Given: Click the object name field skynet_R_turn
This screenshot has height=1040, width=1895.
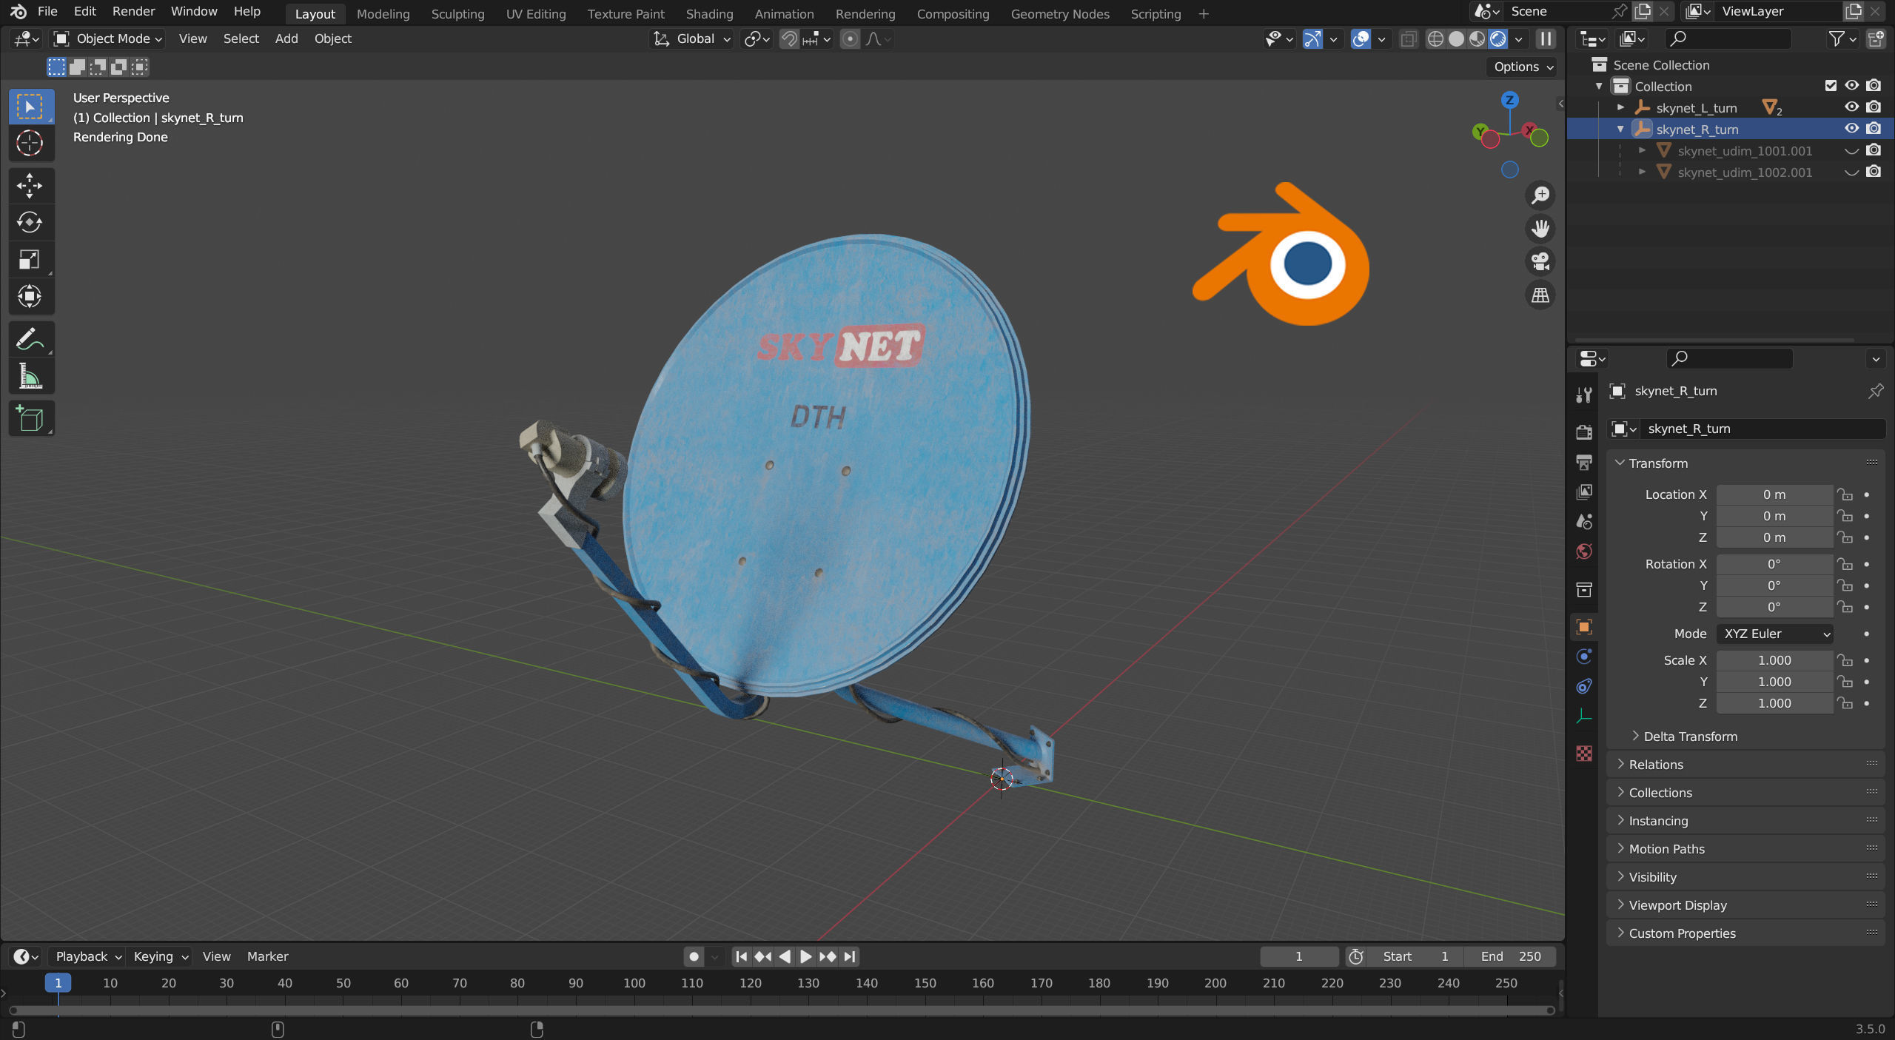Looking at the screenshot, I should point(1763,429).
